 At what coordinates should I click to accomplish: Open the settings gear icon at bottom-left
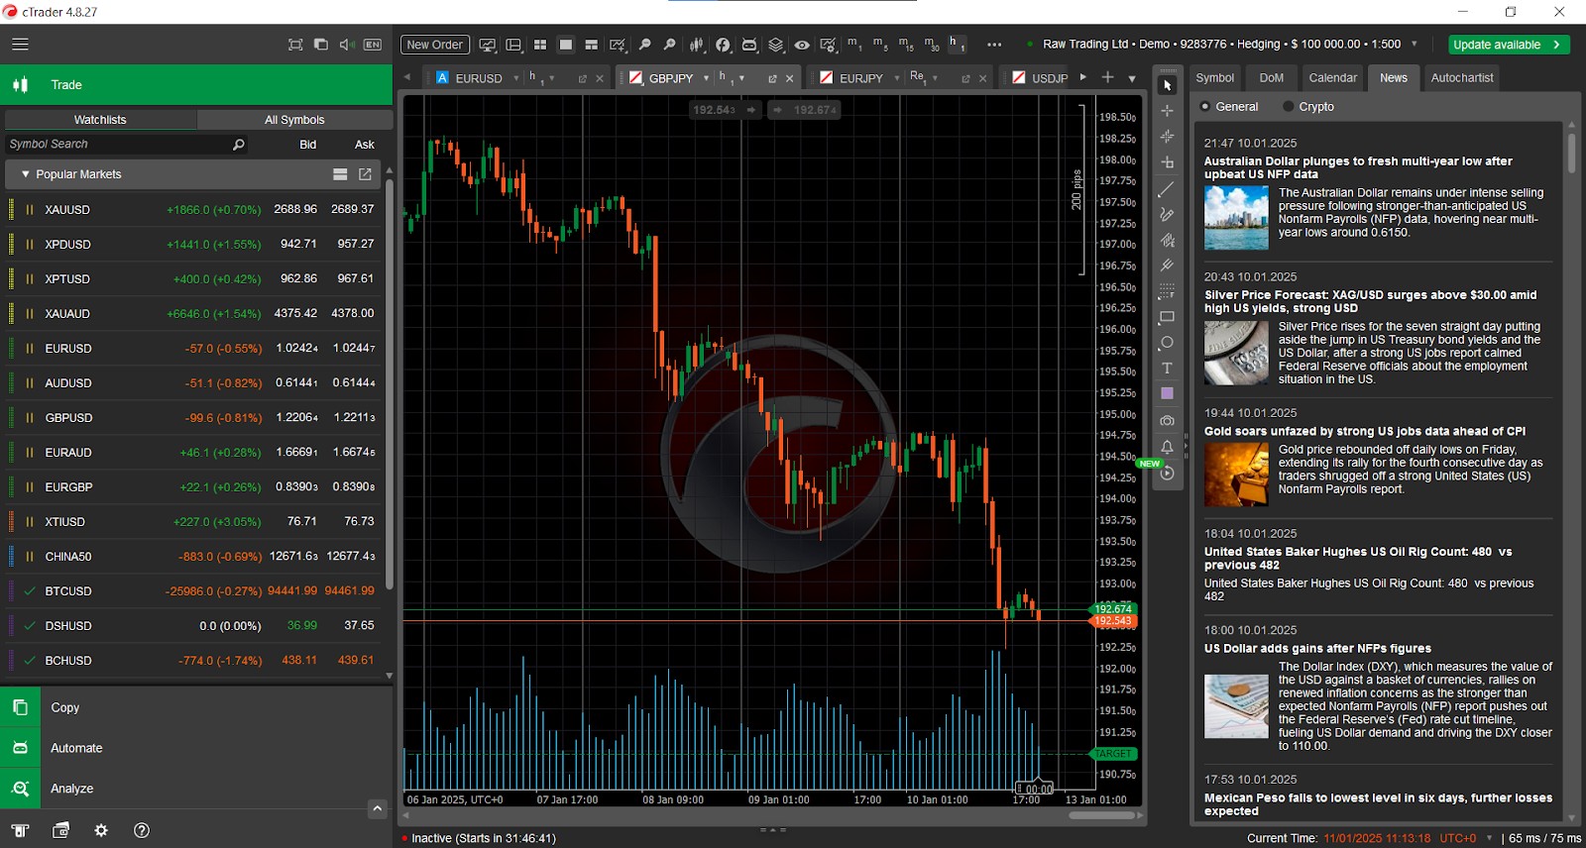coord(100,830)
